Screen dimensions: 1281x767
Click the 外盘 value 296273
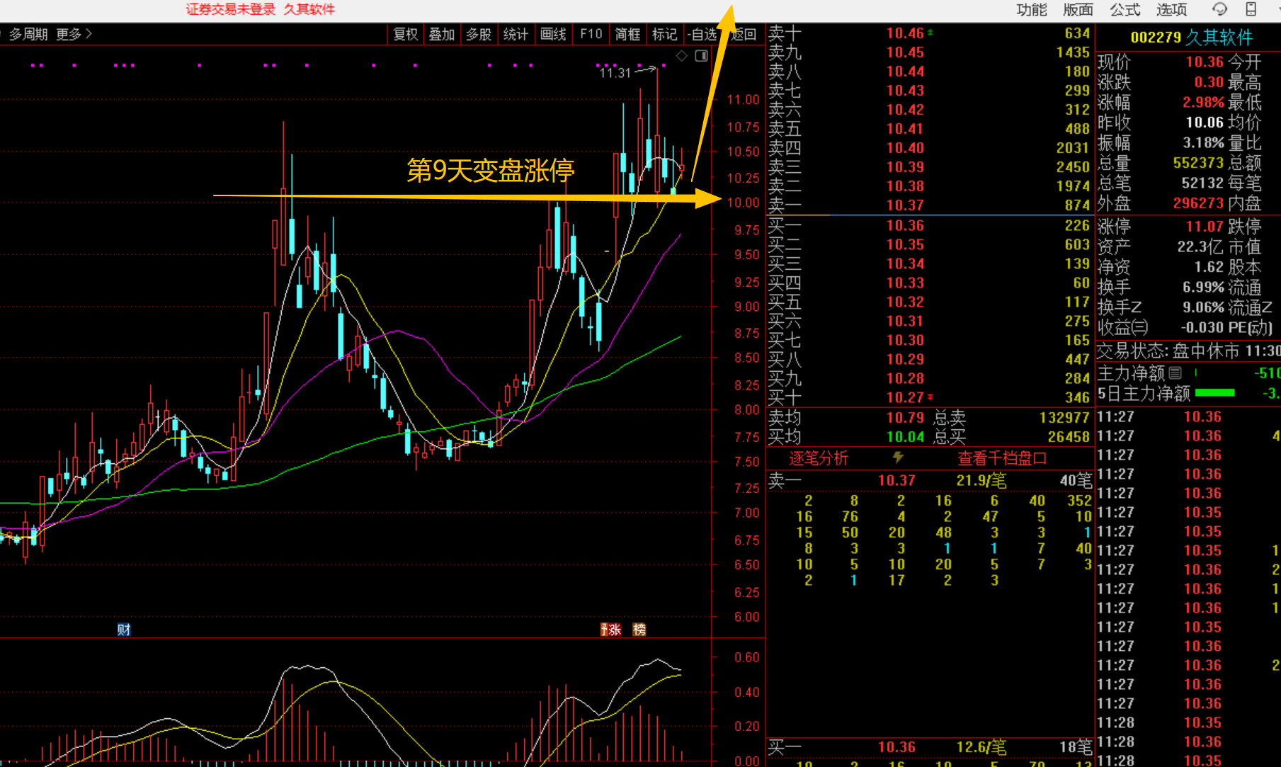pos(1198,203)
